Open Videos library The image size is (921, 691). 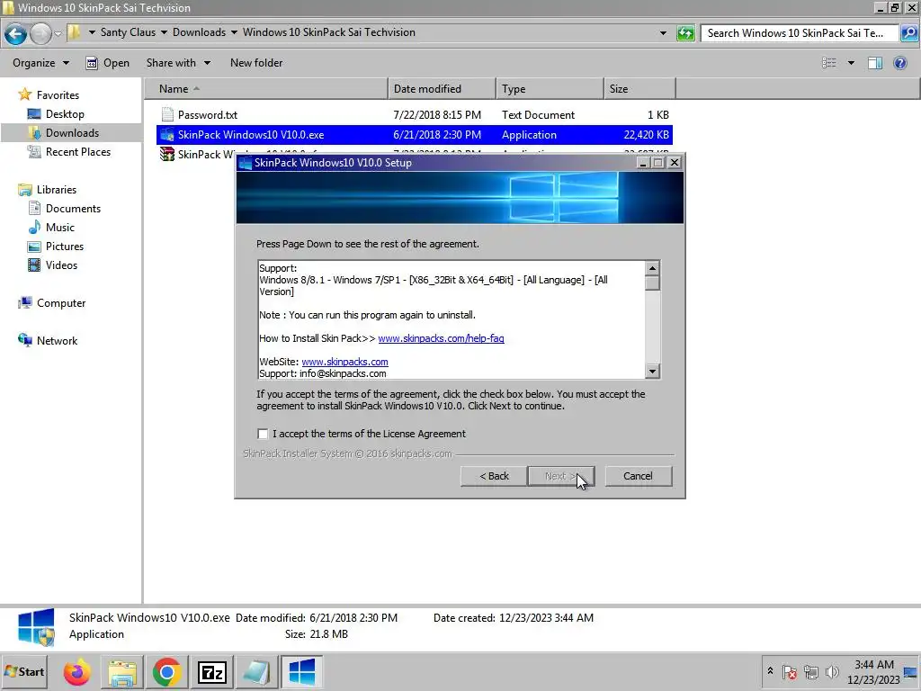click(61, 265)
